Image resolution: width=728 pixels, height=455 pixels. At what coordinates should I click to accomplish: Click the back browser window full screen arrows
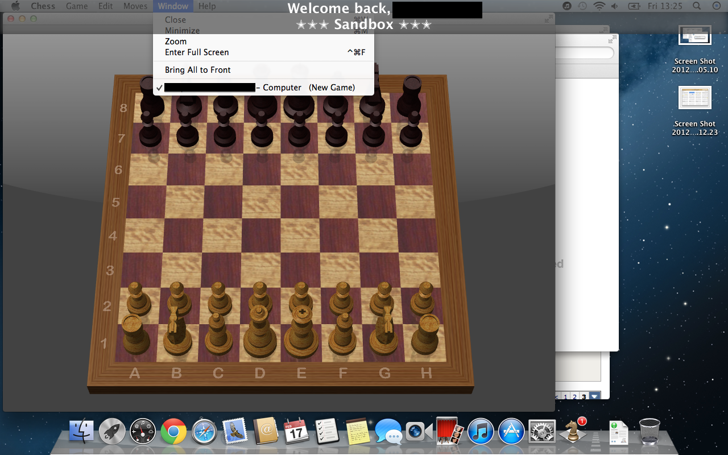(x=612, y=40)
